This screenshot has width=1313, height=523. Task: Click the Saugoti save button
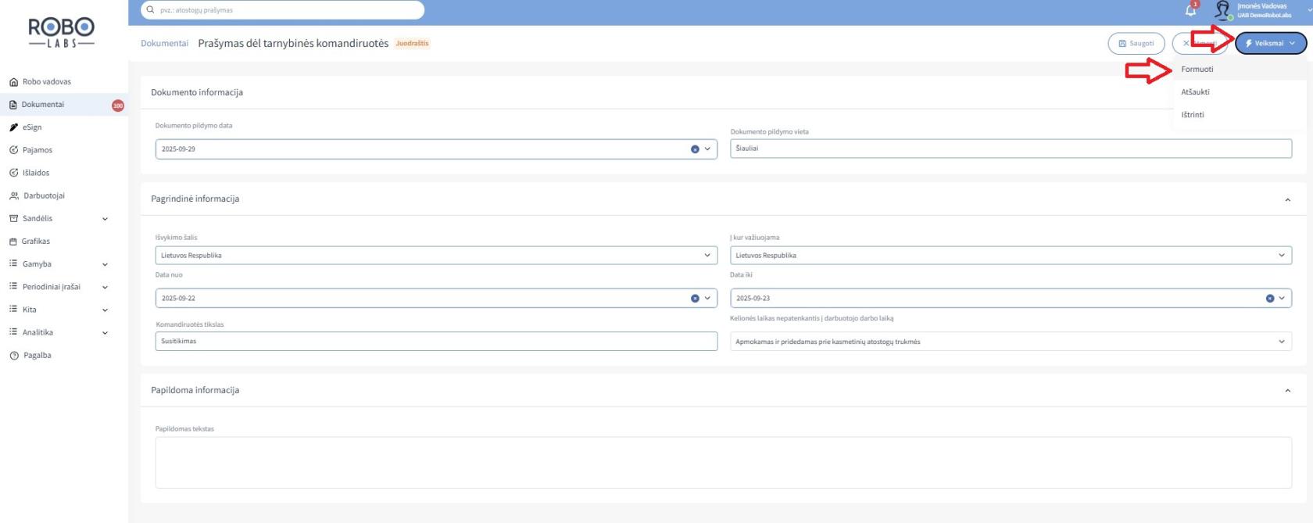[x=1136, y=43]
